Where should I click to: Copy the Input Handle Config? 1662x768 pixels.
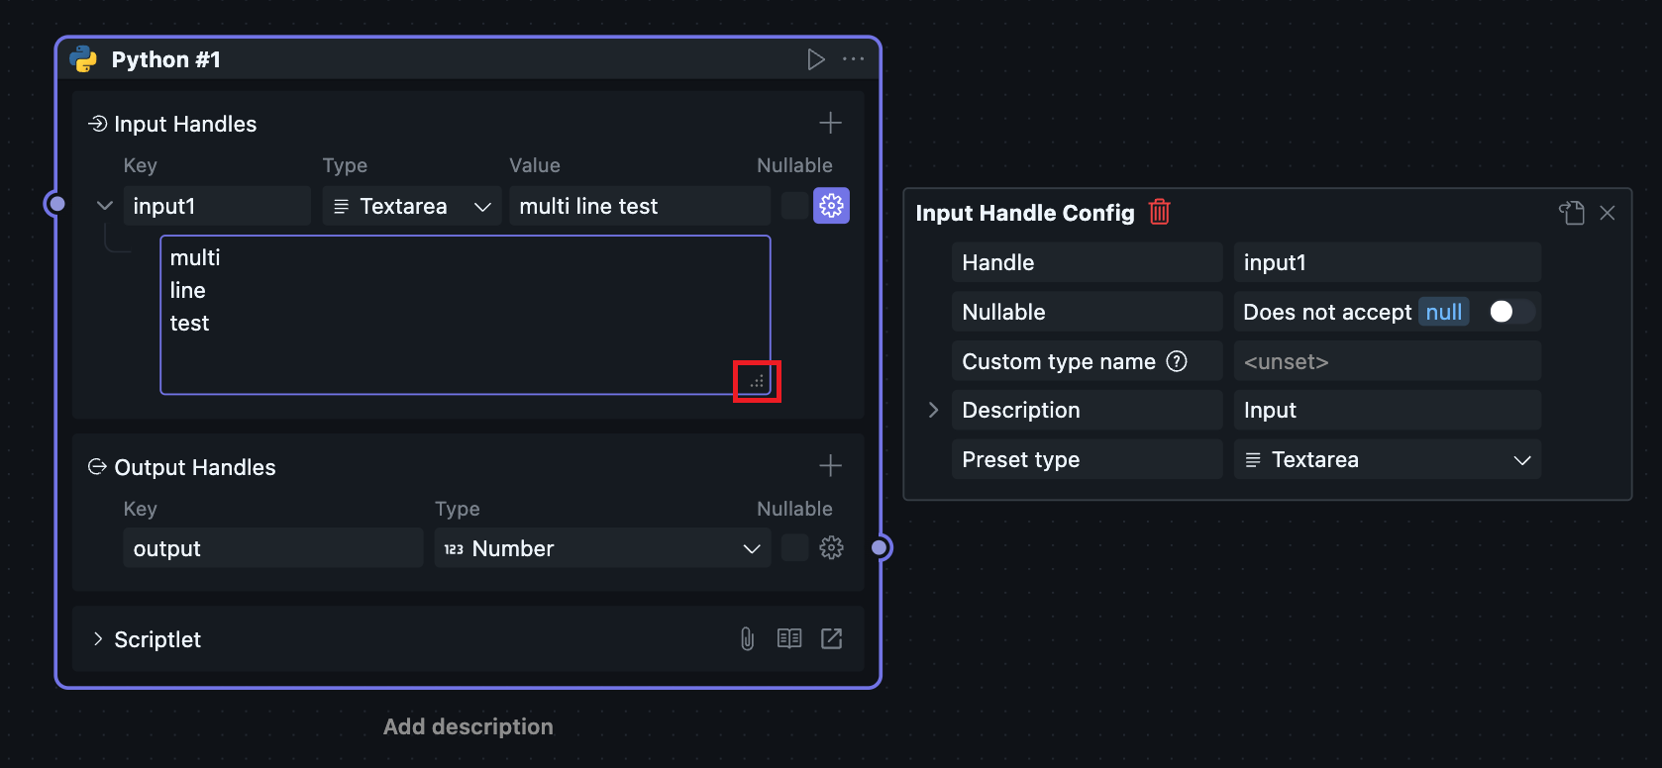tap(1572, 213)
